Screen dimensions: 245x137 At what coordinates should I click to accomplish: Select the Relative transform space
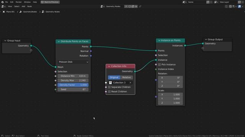[x=126, y=77]
